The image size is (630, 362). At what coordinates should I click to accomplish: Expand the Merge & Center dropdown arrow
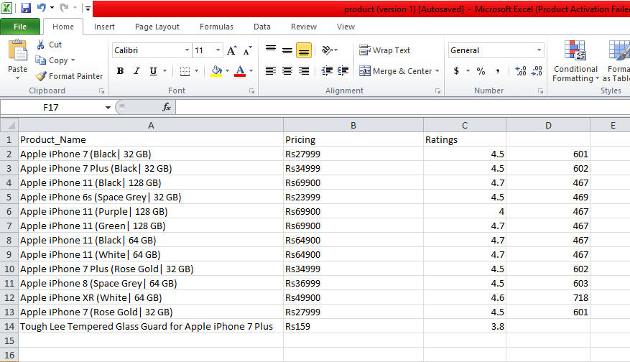437,71
